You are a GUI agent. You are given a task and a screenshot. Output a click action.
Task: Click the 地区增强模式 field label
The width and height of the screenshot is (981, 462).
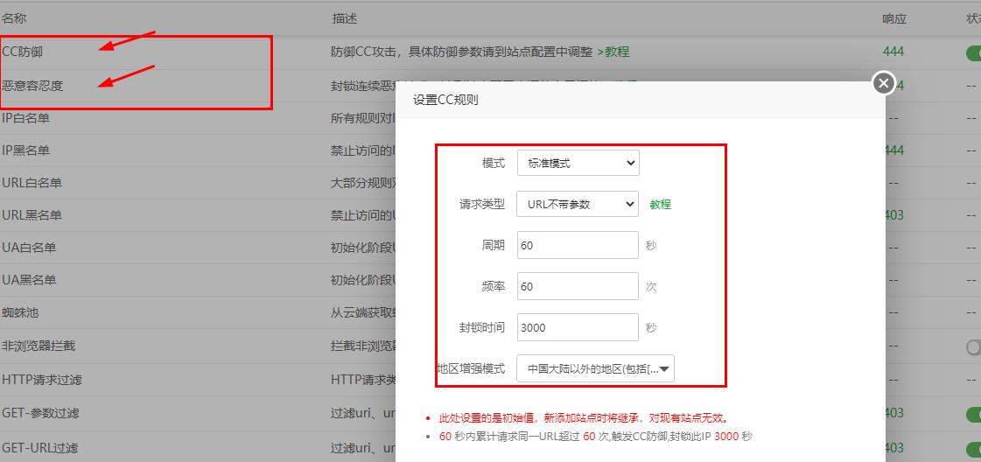click(471, 368)
